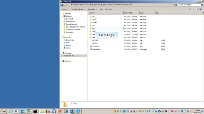
Task: Expand the arrow after Computer in breadcrumb
Action: click(80, 5)
